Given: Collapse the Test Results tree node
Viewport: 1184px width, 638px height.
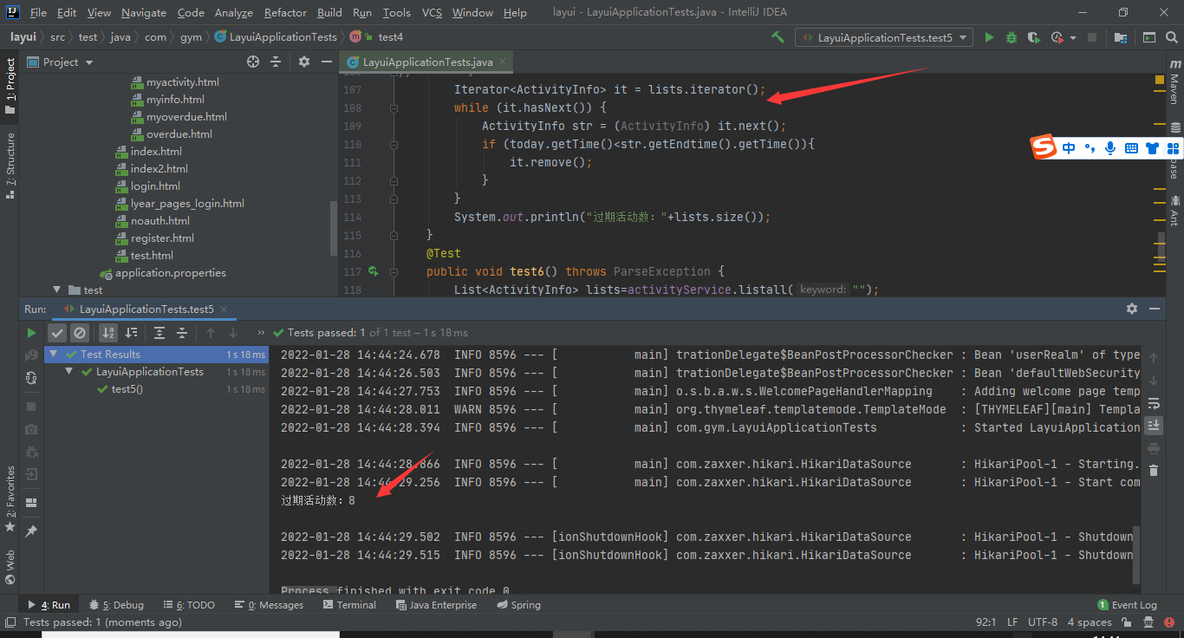Looking at the screenshot, I should tap(54, 355).
